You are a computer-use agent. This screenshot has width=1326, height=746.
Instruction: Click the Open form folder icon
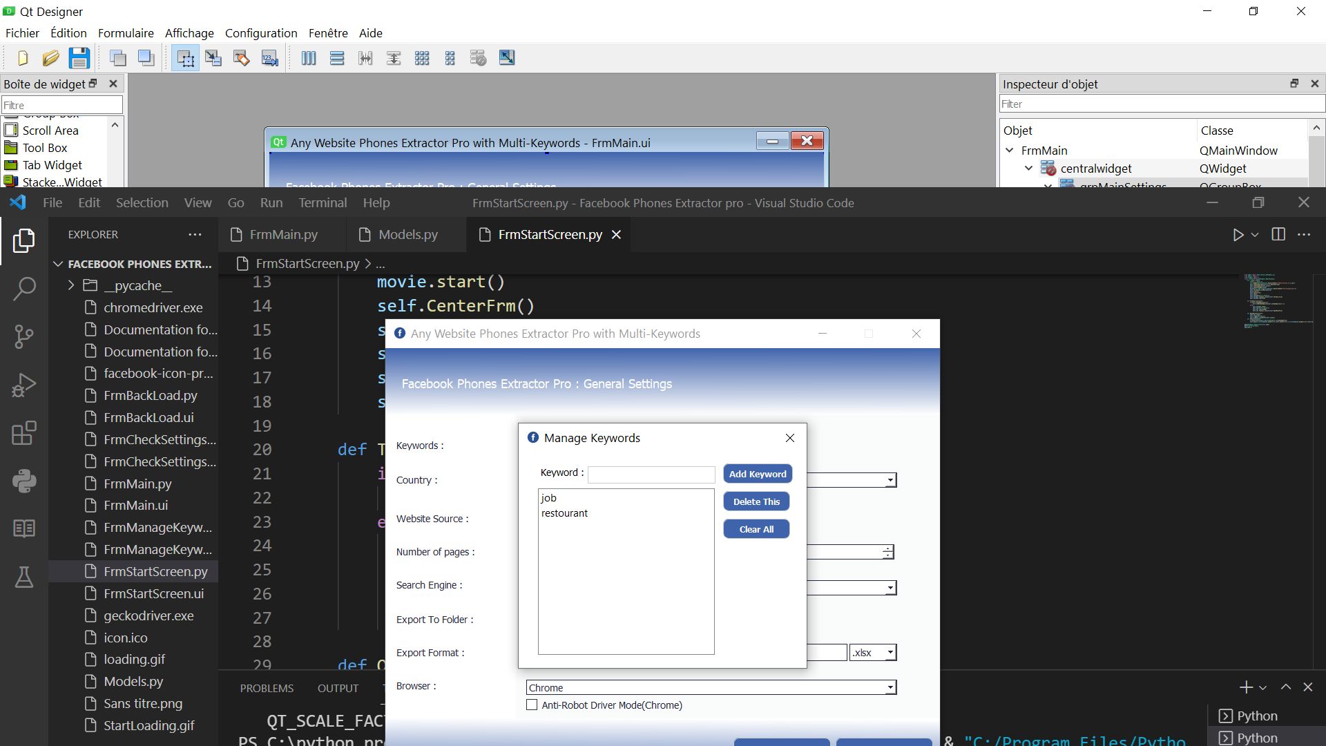click(x=50, y=58)
